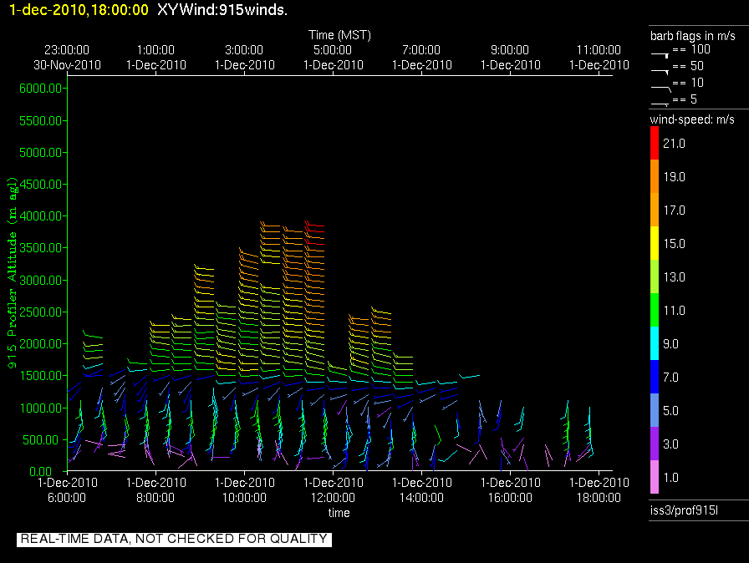749x563 pixels.
Task: Click the 10 m/s barb flag symbol
Action: [x=660, y=89]
